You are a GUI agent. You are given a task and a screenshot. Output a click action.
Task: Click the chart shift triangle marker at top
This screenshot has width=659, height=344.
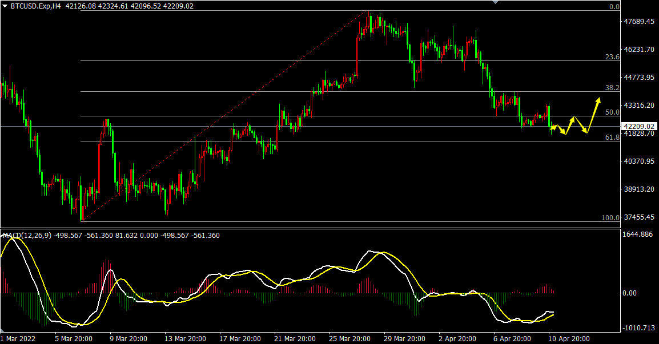pos(495,2)
